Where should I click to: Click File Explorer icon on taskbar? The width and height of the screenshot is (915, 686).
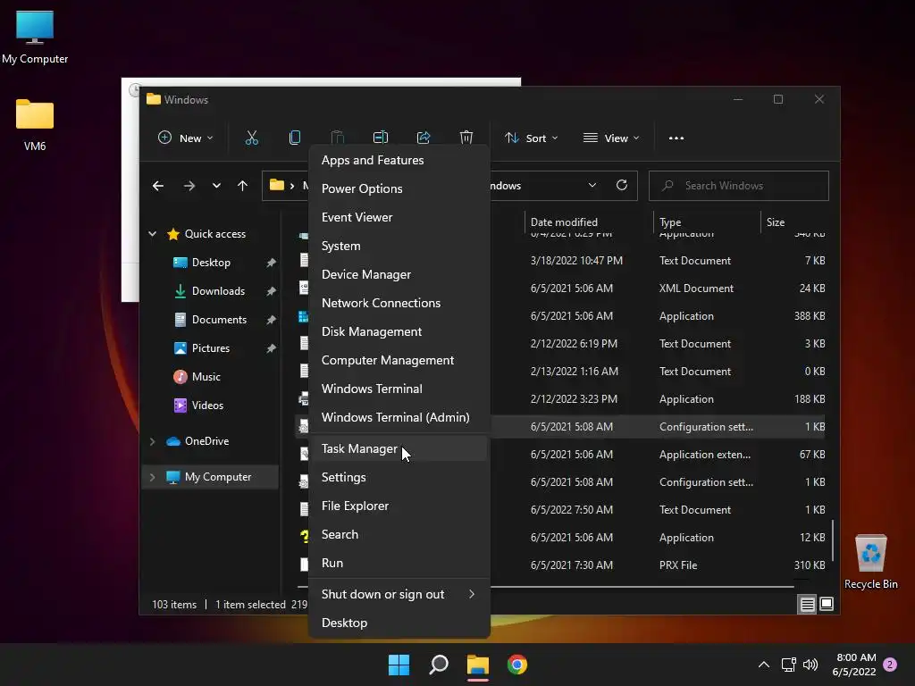coord(478,665)
